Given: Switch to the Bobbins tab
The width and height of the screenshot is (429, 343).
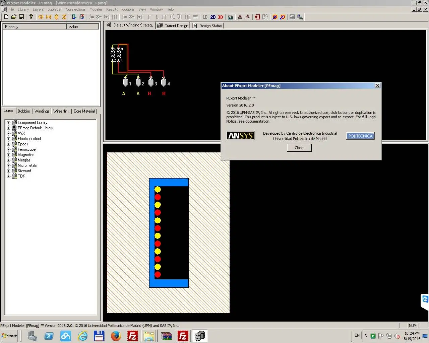Looking at the screenshot, I should click(x=24, y=111).
